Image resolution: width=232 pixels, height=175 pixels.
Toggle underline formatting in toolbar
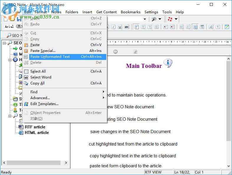[x=120, y=27]
